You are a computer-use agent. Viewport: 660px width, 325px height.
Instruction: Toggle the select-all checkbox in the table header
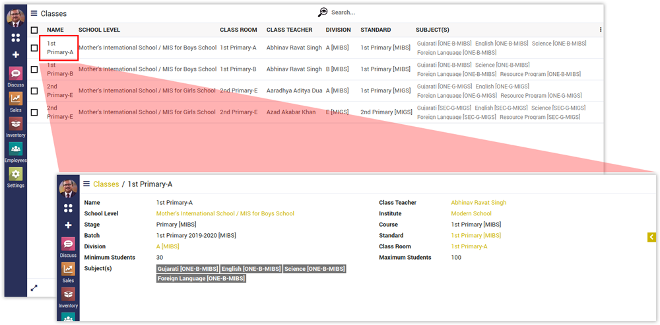pos(34,30)
